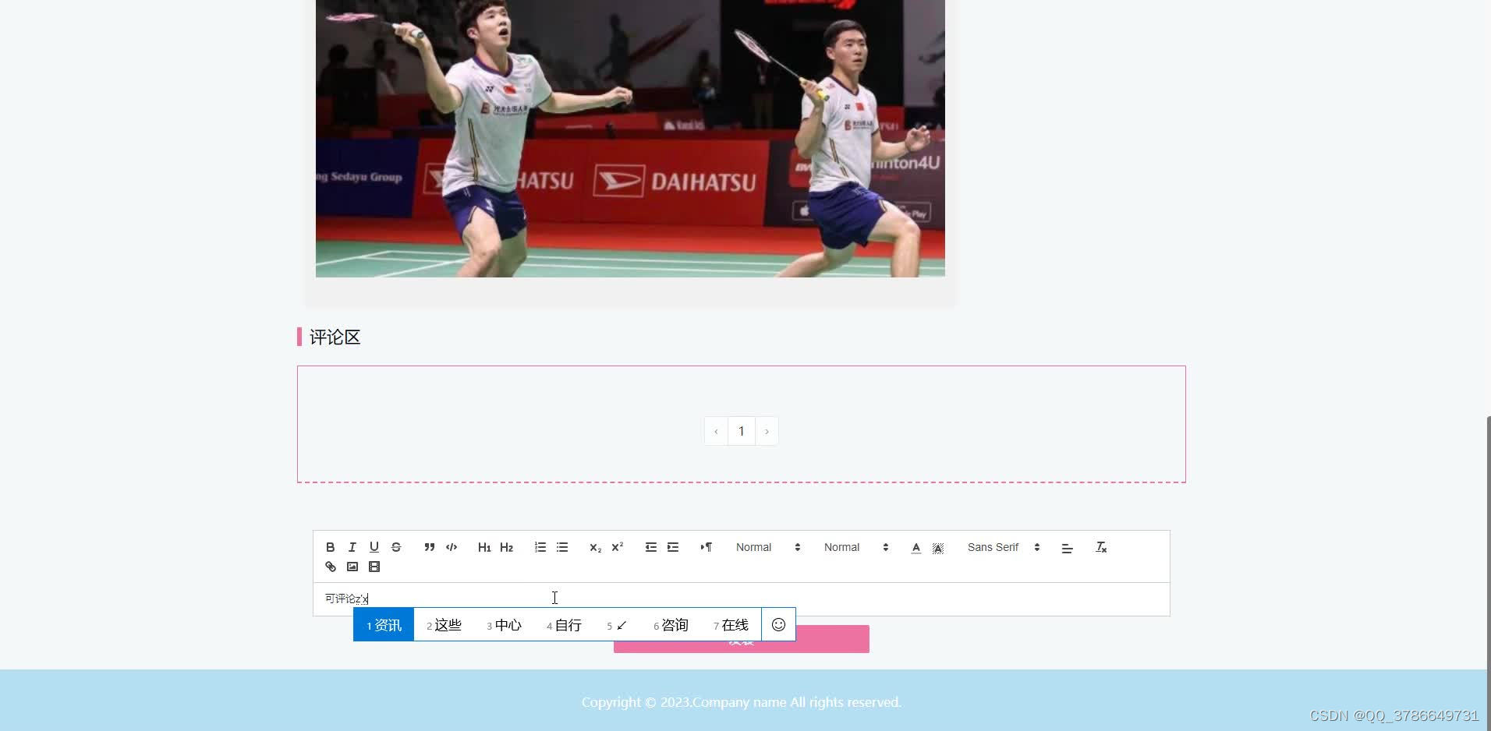The height and width of the screenshot is (731, 1491).
Task: Go to previous comment page
Action: (716, 431)
